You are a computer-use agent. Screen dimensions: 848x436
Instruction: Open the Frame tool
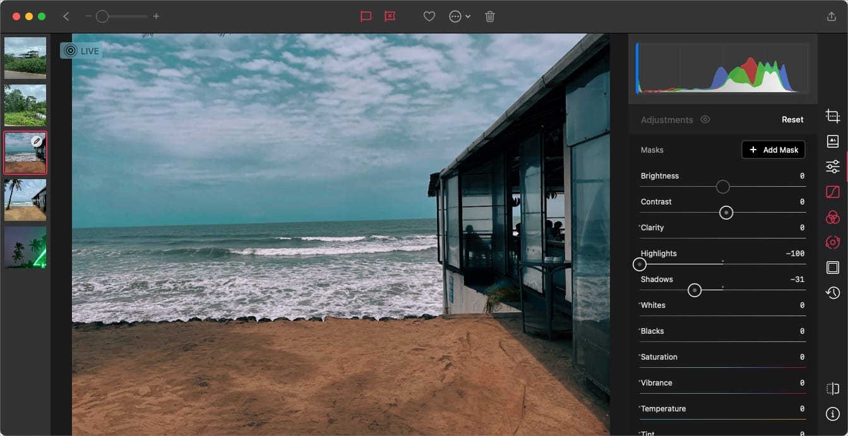pos(832,268)
